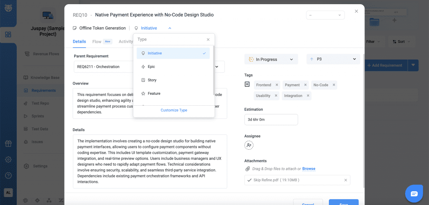
Task: Close the Type dropdown search
Action: [x=208, y=39]
